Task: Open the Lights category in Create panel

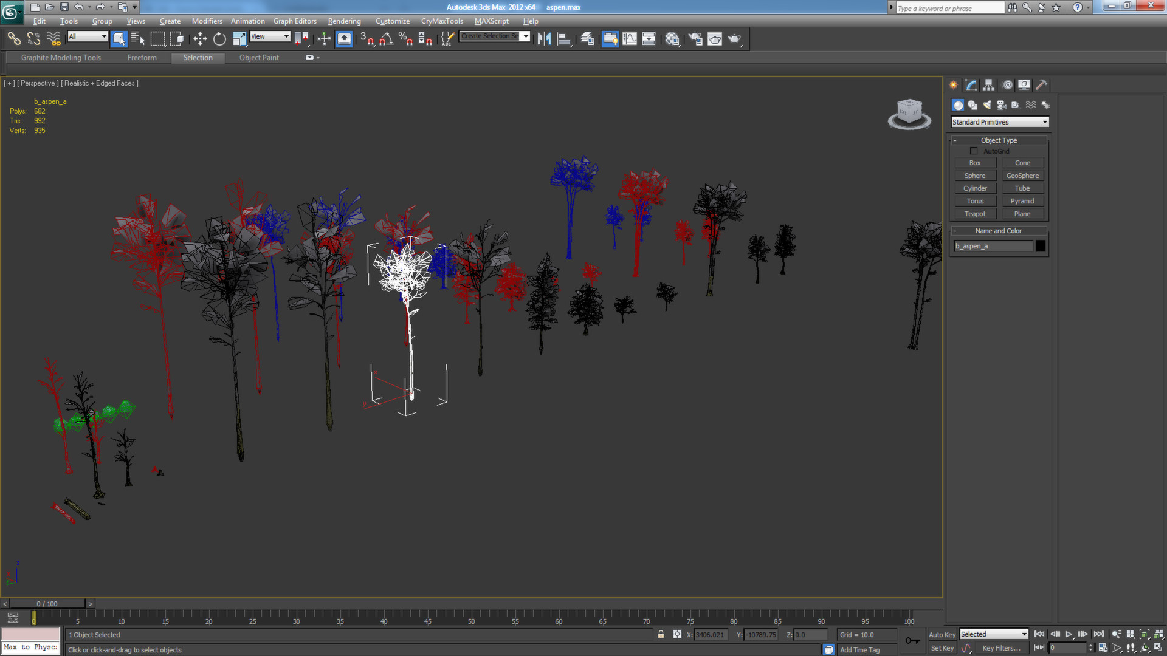Action: pyautogui.click(x=986, y=104)
